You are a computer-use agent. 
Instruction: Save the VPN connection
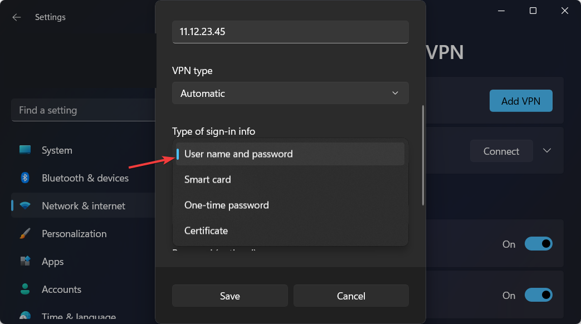click(x=230, y=296)
